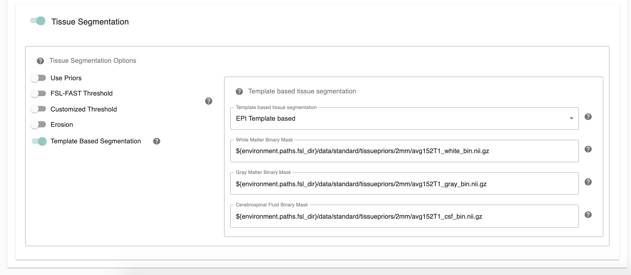Show help for White Matter Binary Mask
This screenshot has height=275, width=631.
(x=588, y=149)
